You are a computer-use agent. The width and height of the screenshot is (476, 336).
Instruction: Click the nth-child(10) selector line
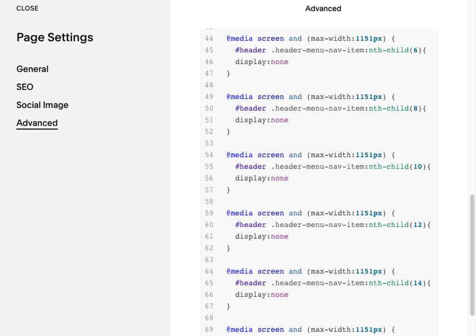(333, 167)
